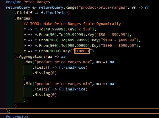
Task: Click '.Field(f => f.FinalPrice)' under Range
Action: point(42,13)
